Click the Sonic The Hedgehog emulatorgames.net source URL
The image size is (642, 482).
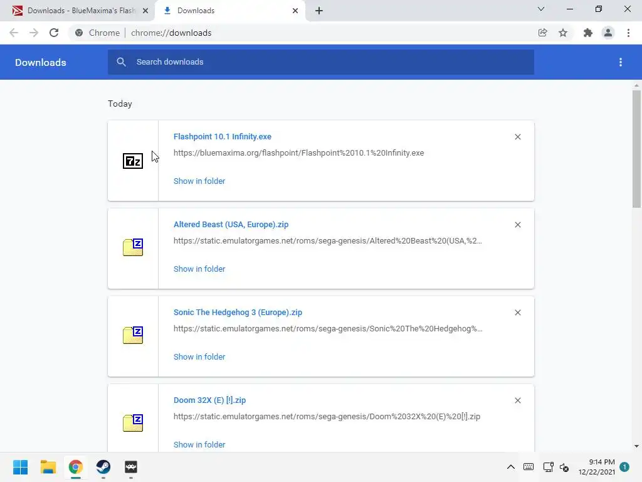point(328,329)
